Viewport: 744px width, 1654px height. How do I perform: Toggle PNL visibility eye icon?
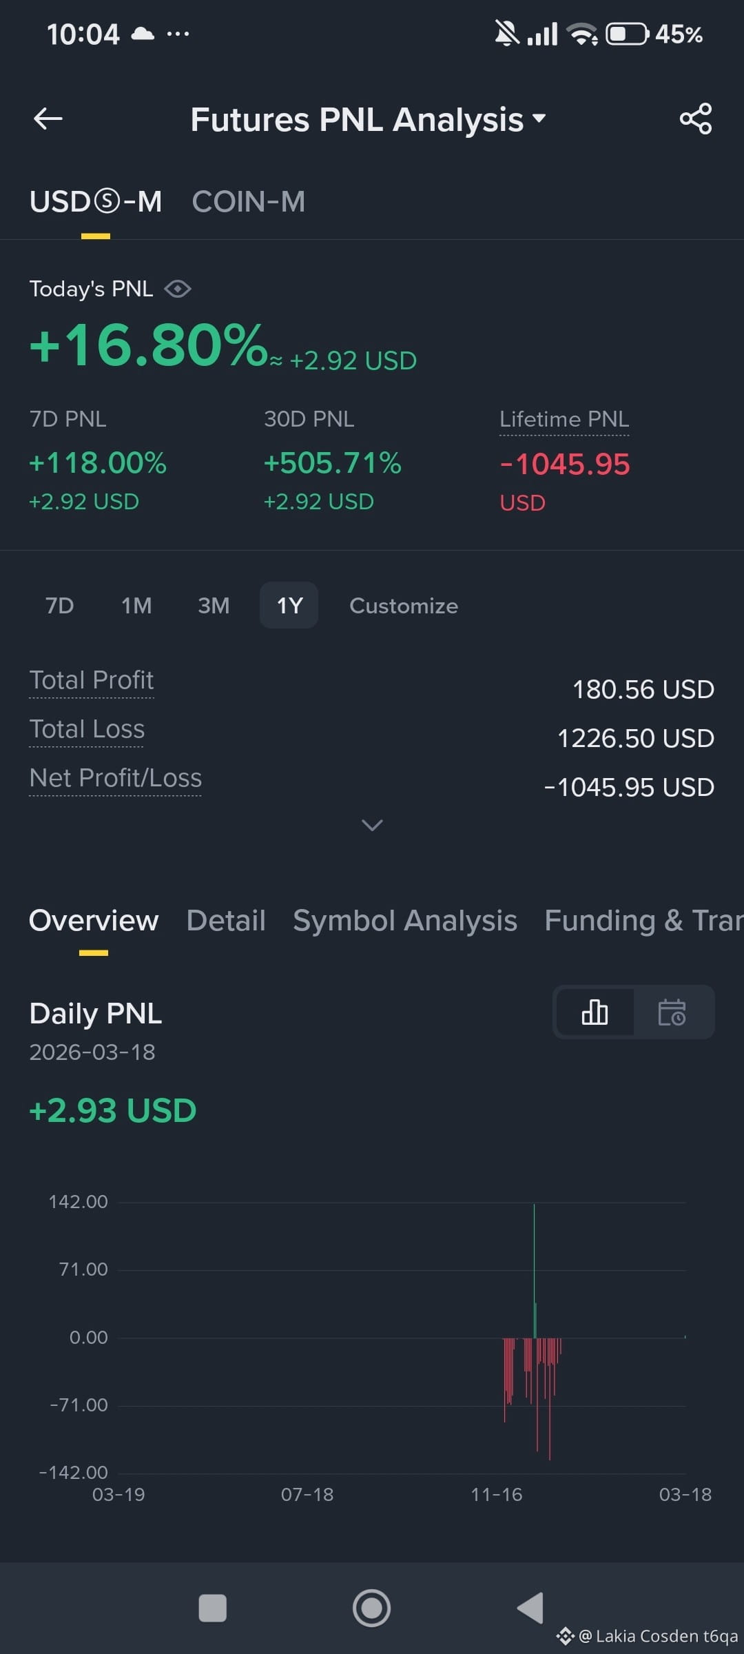pyautogui.click(x=178, y=289)
